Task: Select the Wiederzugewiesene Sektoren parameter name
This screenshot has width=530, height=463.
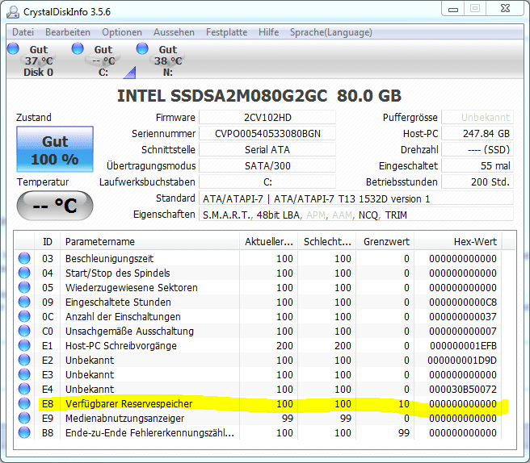Action: 132,287
